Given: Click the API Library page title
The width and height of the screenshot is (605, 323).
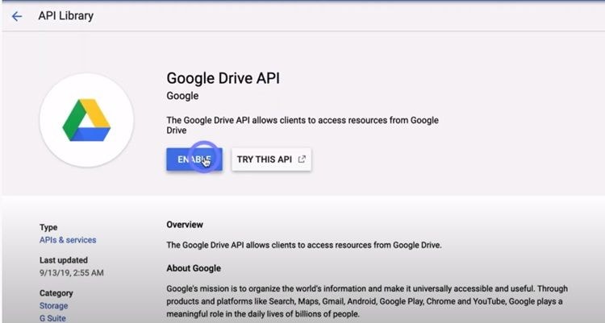Looking at the screenshot, I should tap(66, 16).
